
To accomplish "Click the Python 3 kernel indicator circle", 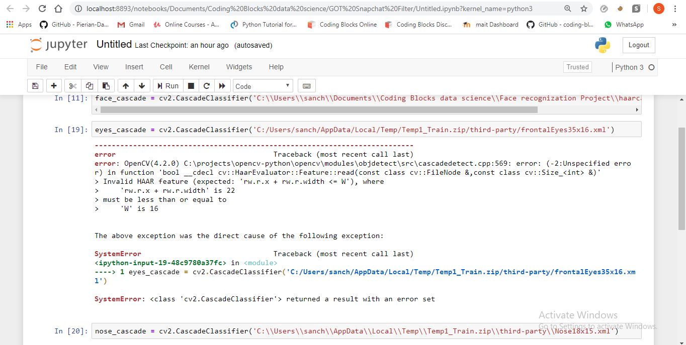I will (651, 67).
